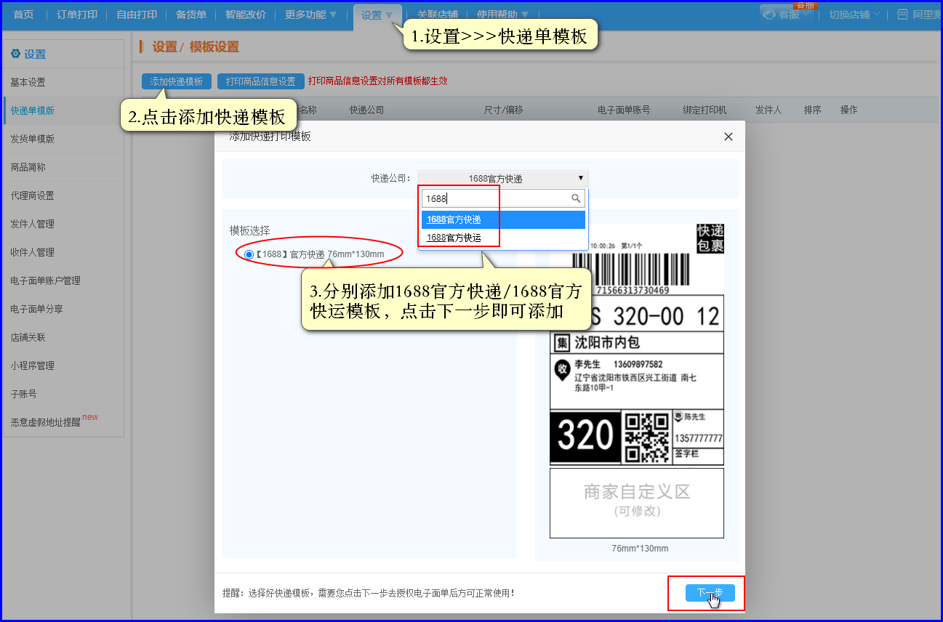The width and height of the screenshot is (943, 622).
Task: Click the shop icon beside 阿里
Action: pyautogui.click(x=902, y=15)
